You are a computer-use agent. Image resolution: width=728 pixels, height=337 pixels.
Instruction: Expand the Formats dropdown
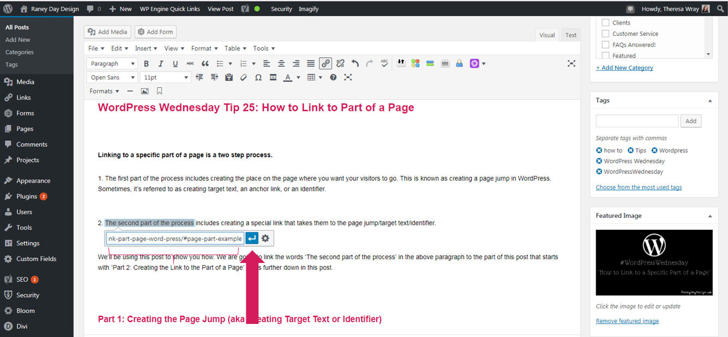(104, 91)
